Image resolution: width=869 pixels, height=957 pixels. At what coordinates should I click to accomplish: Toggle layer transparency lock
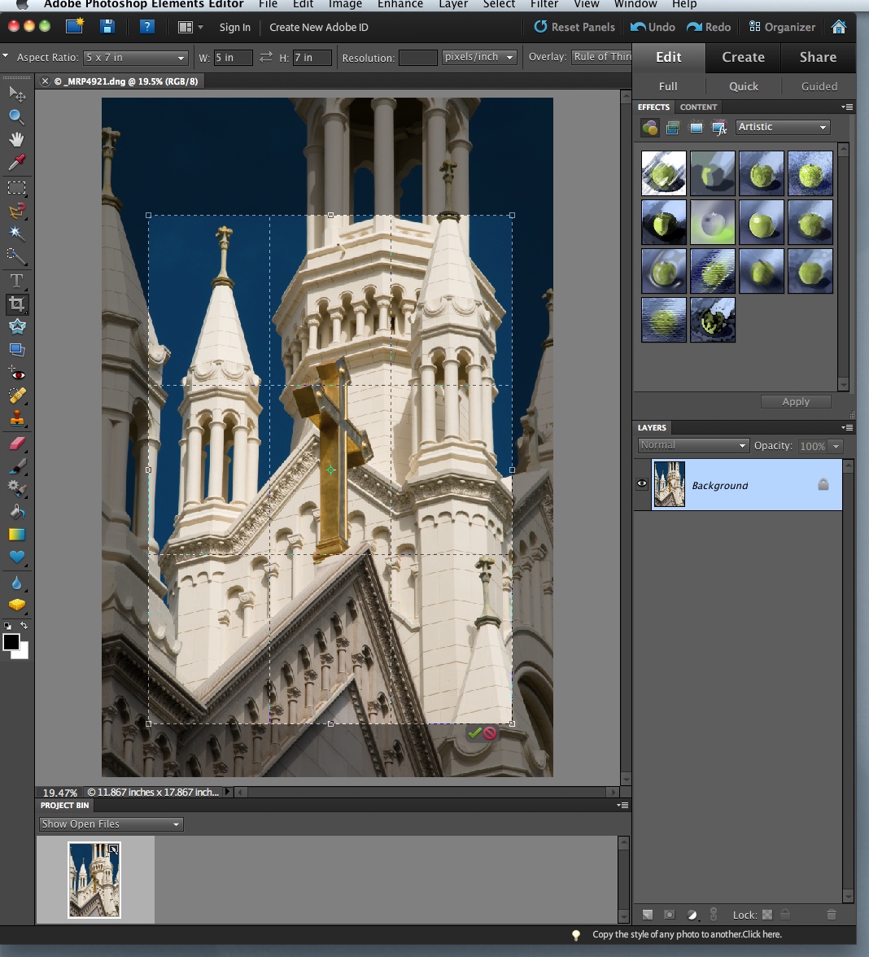(766, 915)
